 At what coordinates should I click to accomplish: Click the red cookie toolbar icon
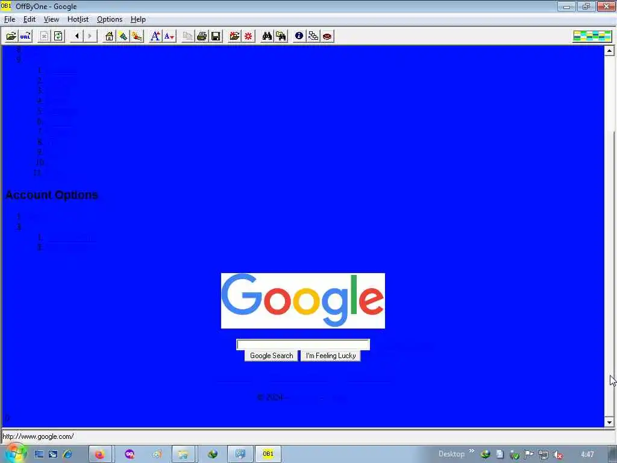(x=327, y=36)
